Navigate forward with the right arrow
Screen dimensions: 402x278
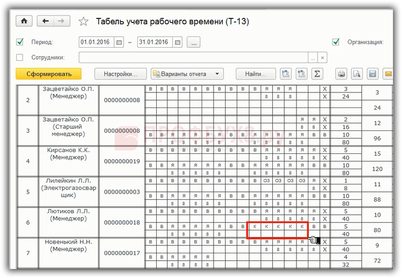[61, 21]
